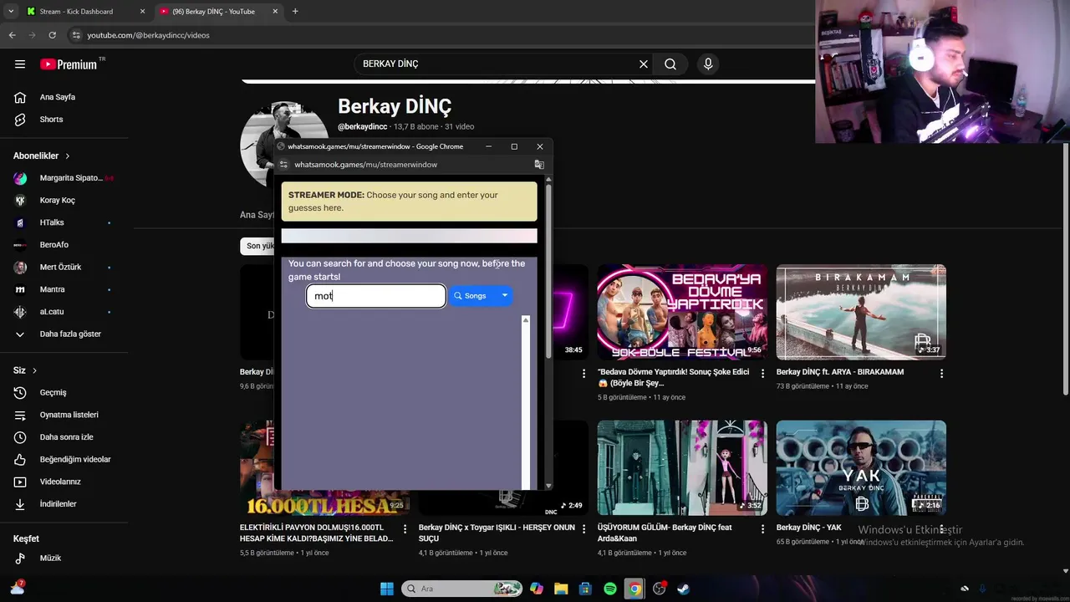This screenshot has height=602, width=1070.
Task: Click the whatsamook popup progress bar
Action: point(410,236)
